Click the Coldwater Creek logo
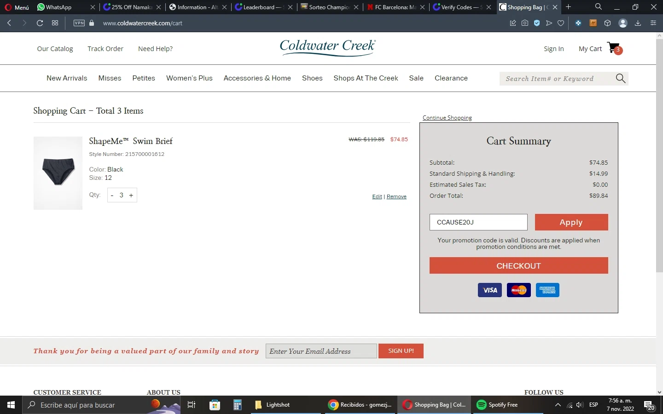Screen dimensions: 663x414 (328, 47)
